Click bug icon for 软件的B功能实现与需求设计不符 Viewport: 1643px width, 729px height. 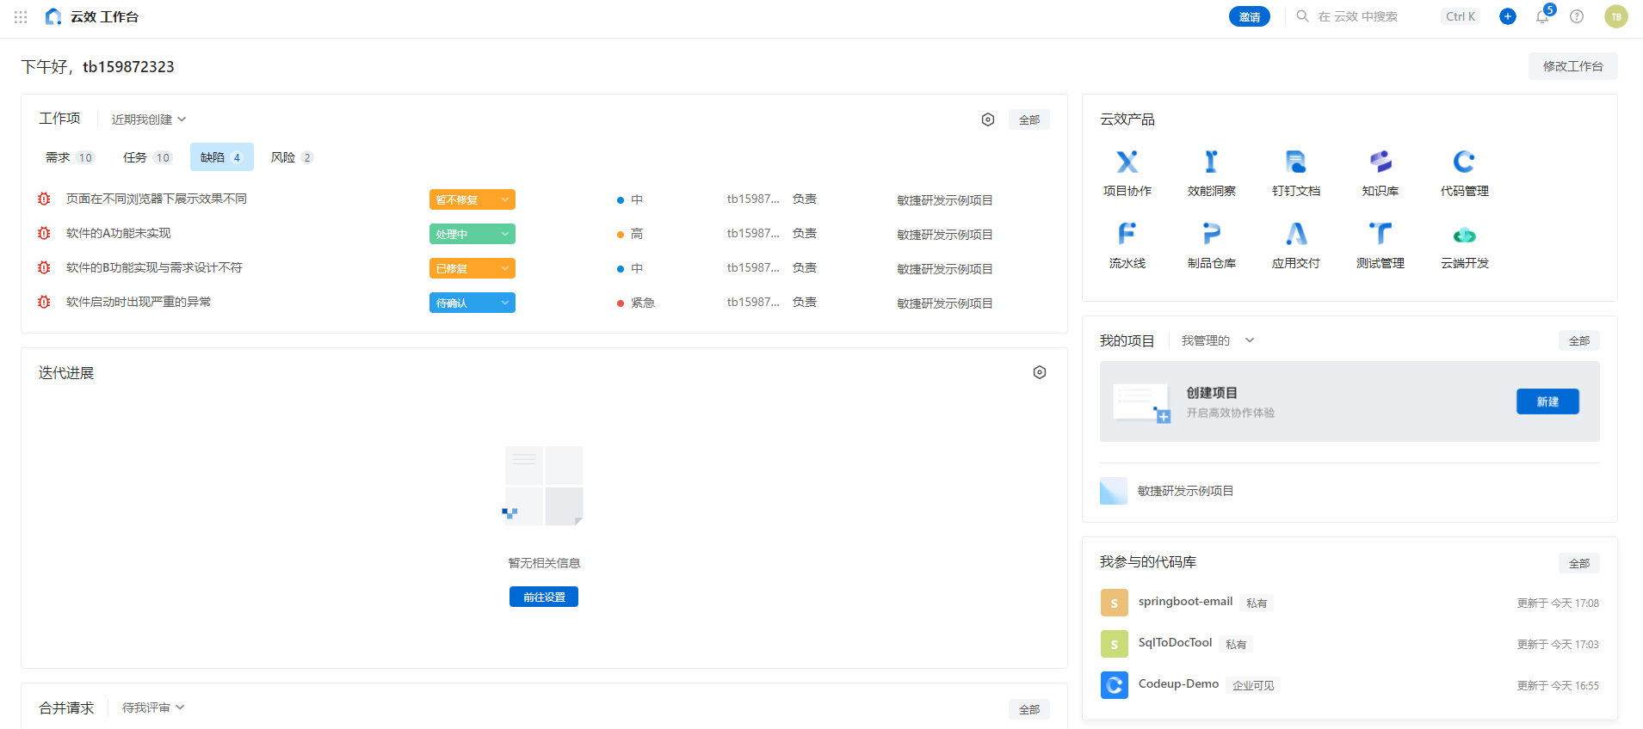coord(44,267)
